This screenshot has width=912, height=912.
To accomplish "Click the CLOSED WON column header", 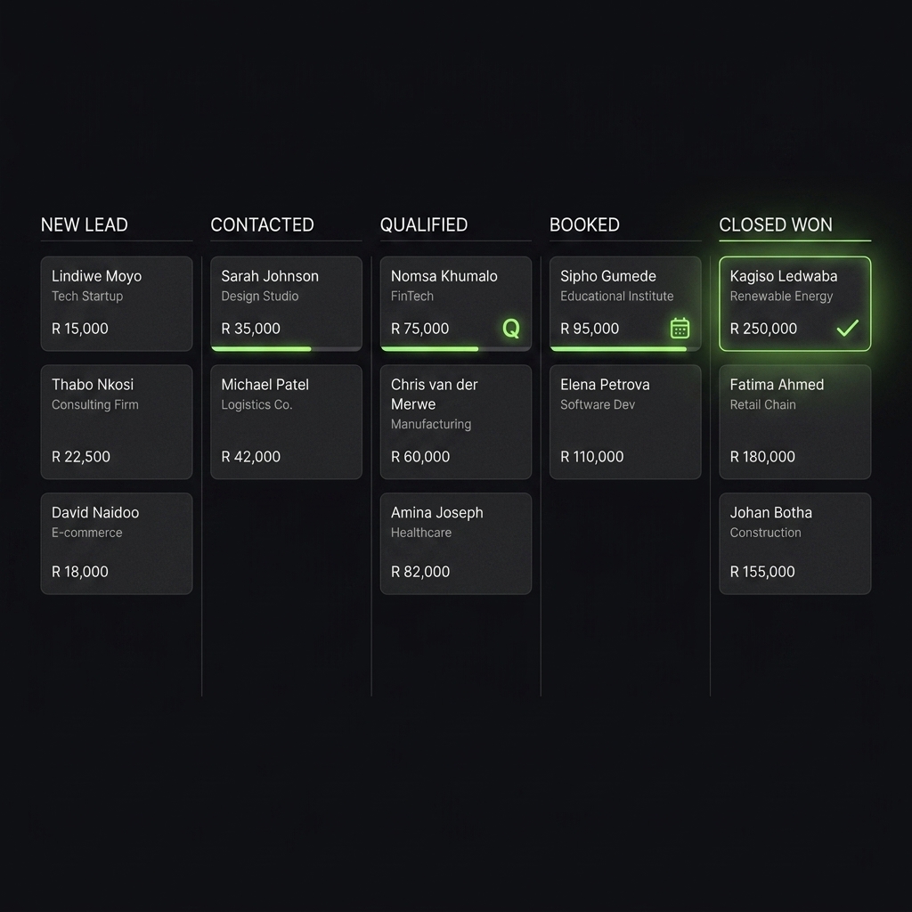I will (776, 225).
